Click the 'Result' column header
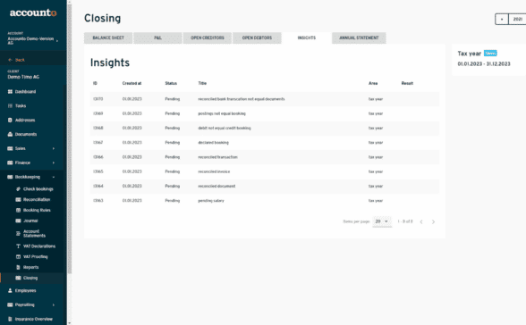 tap(407, 83)
